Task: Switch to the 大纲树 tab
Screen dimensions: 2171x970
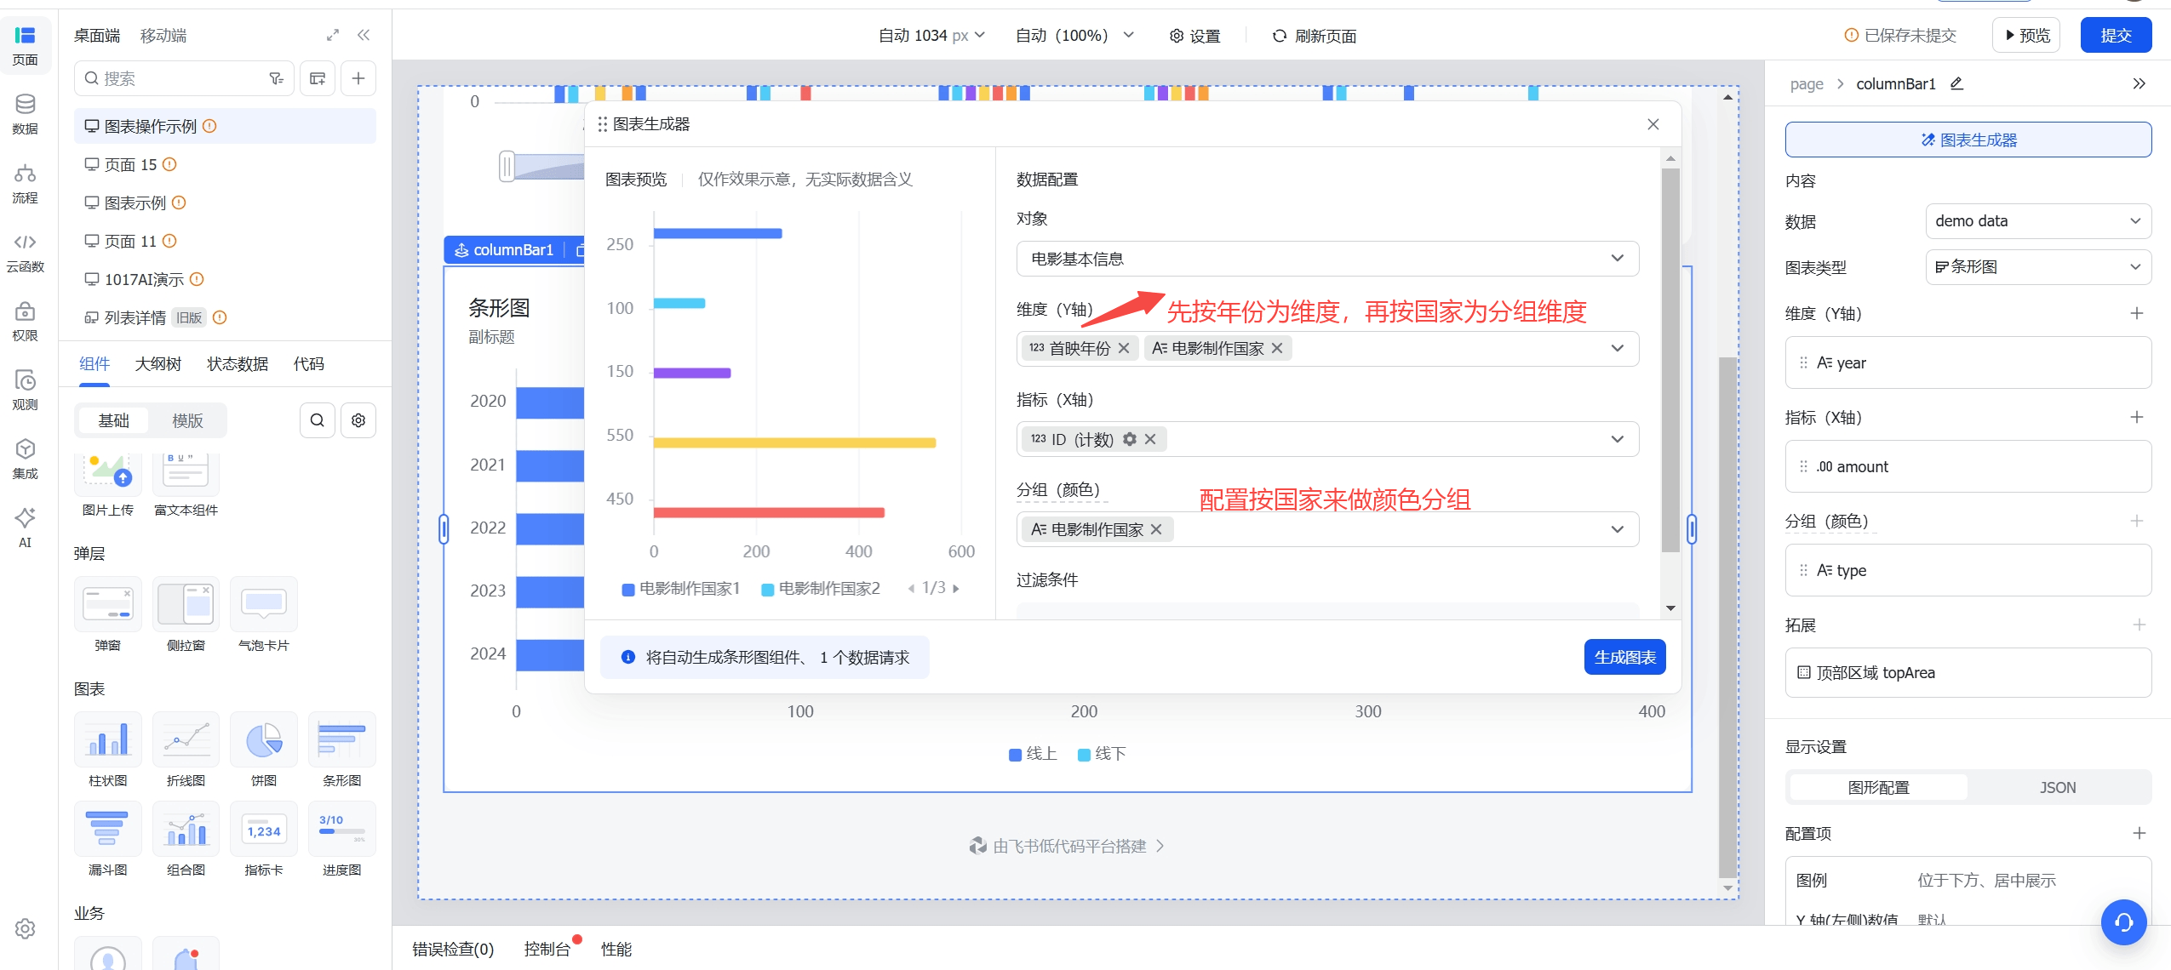Action: click(158, 364)
